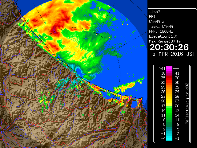Click the '5 APR 2016 JST' date
Image resolution: width=197 pixels, height=148 pixels.
tap(174, 54)
